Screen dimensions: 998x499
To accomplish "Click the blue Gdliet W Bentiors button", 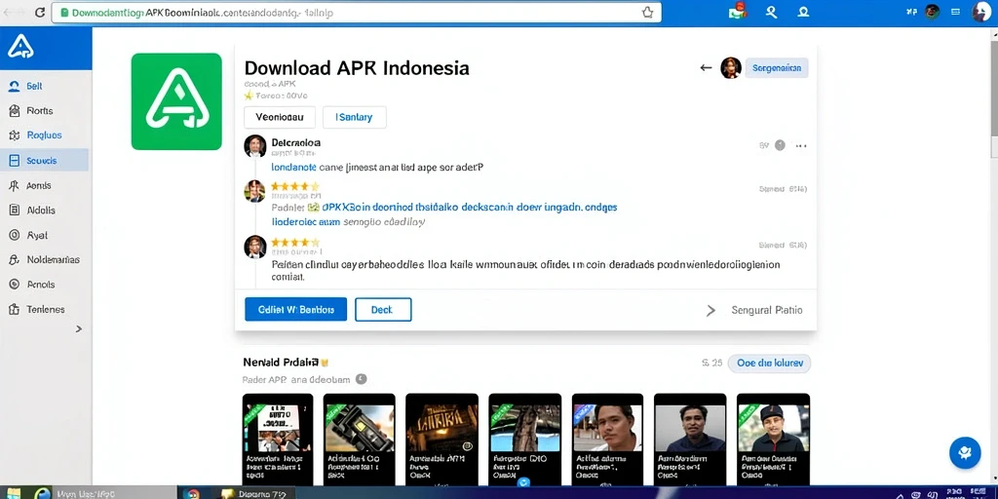I will tap(296, 309).
